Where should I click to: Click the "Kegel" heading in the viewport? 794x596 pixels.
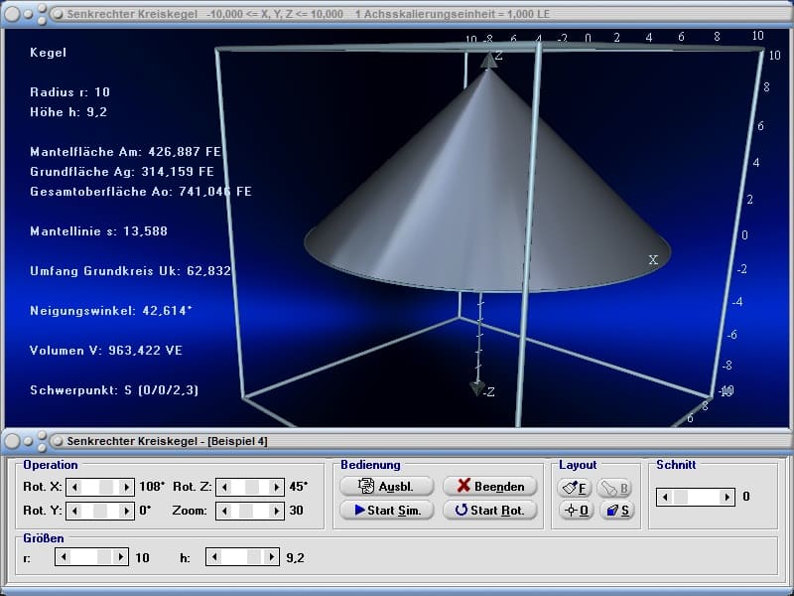[x=48, y=53]
